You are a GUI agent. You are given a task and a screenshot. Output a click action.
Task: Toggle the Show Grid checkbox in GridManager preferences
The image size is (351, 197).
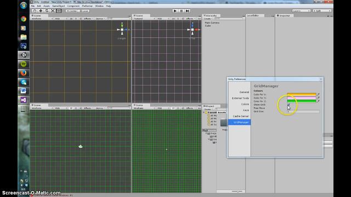point(288,105)
